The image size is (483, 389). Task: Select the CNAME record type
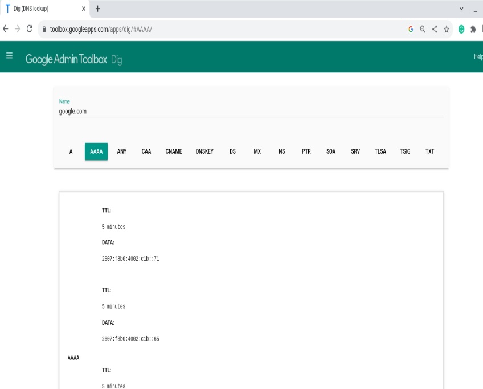pos(174,151)
